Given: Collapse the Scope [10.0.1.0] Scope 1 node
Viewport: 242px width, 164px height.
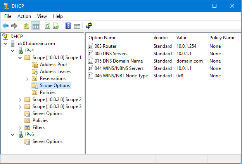Looking at the screenshot, I should coord(20,58).
